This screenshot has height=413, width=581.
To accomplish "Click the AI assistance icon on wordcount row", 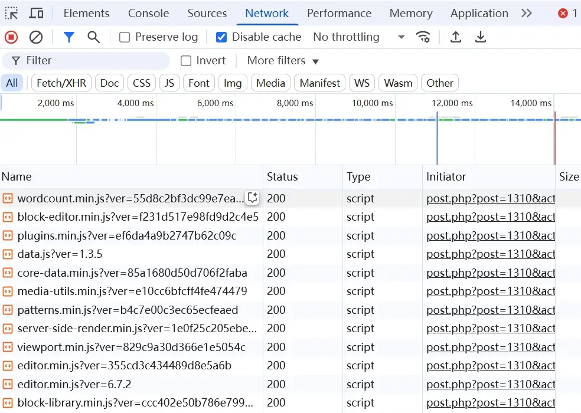I will point(253,198).
